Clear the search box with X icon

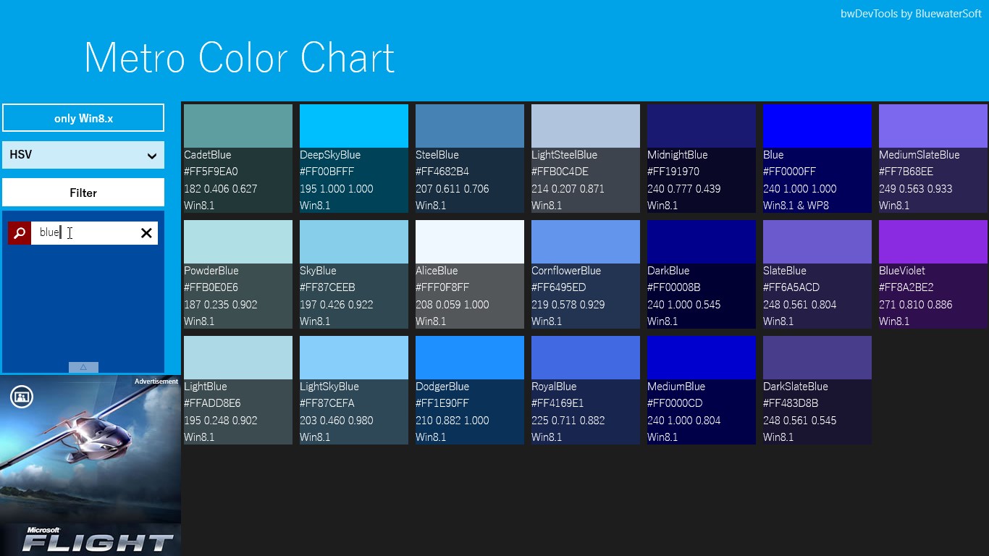146,233
